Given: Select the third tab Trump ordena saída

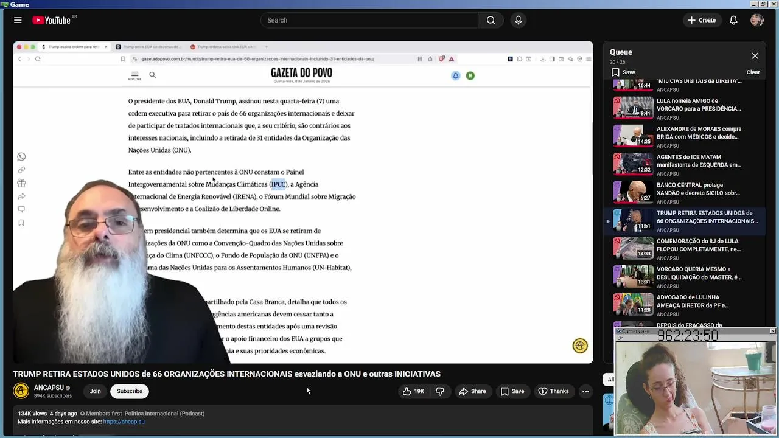Looking at the screenshot, I should pos(223,47).
